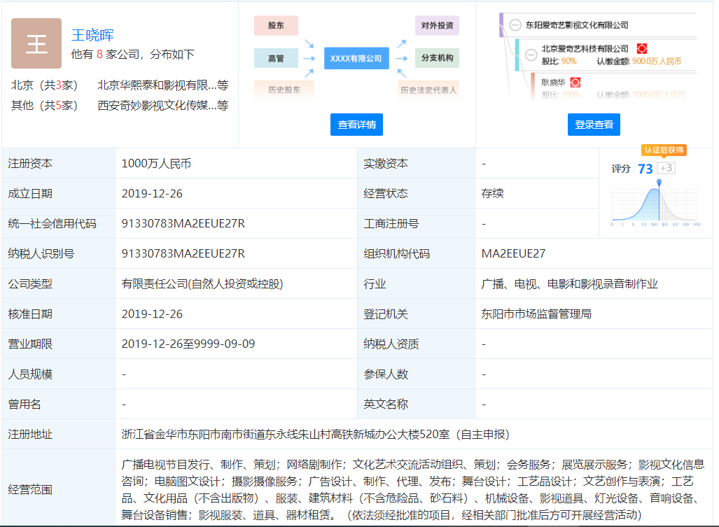Select the 分支机构 node in diagram
The width and height of the screenshot is (719, 527).
tap(437, 58)
